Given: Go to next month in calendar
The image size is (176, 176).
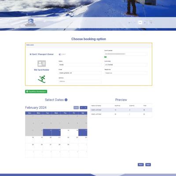Looking at the screenshot, I should (x=85, y=108).
